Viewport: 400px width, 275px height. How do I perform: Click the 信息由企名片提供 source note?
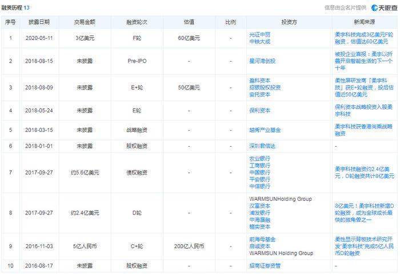pyautogui.click(x=345, y=8)
